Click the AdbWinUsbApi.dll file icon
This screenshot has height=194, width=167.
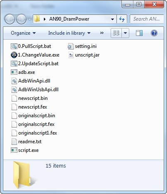pos(14,90)
